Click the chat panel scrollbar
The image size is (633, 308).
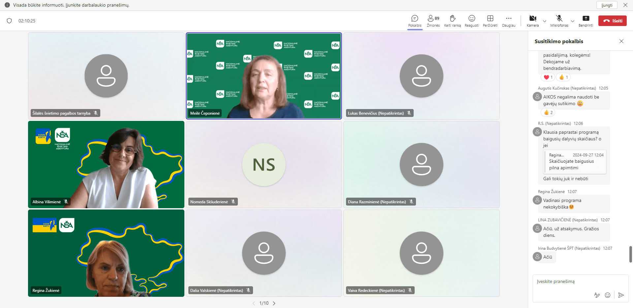(631, 254)
